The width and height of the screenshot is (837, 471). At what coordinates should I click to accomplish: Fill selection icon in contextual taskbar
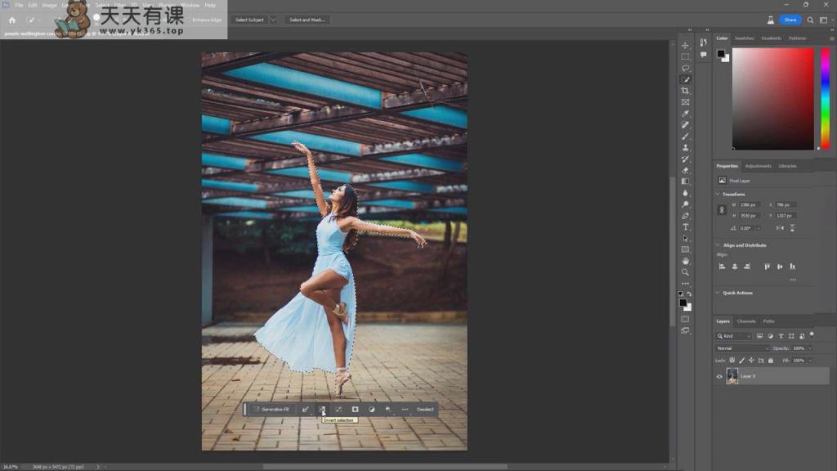coord(388,409)
